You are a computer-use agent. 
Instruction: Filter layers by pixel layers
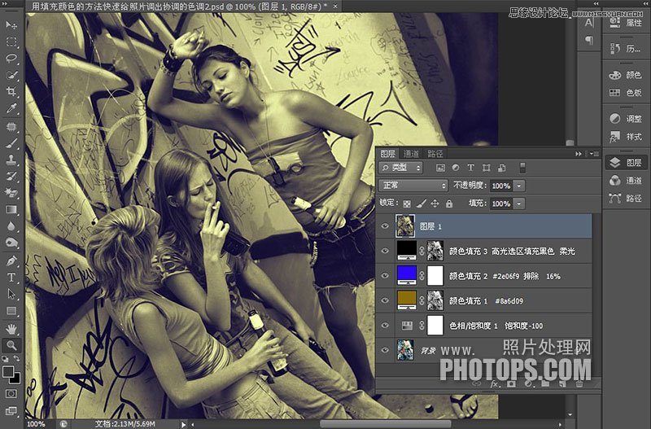pyautogui.click(x=440, y=168)
